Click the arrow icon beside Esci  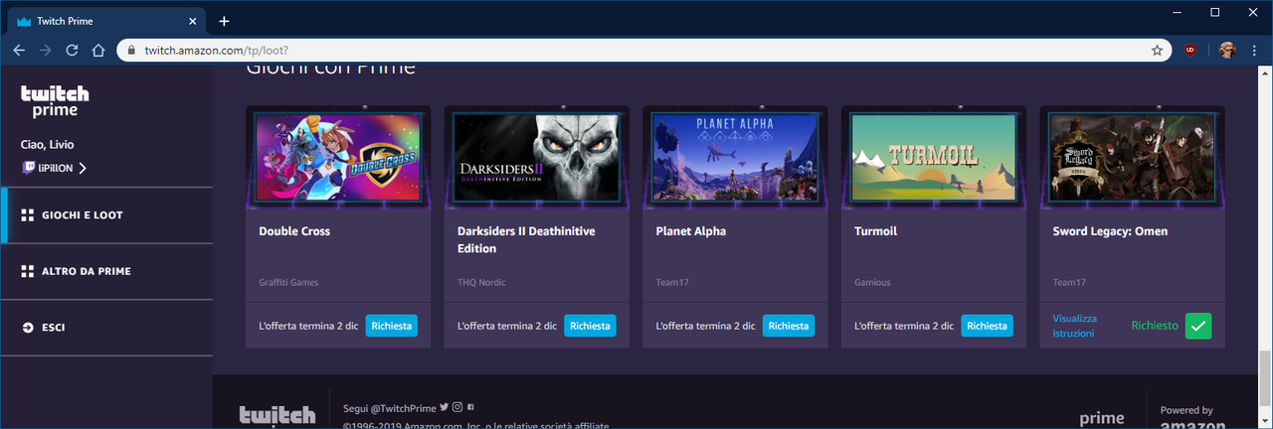click(28, 327)
